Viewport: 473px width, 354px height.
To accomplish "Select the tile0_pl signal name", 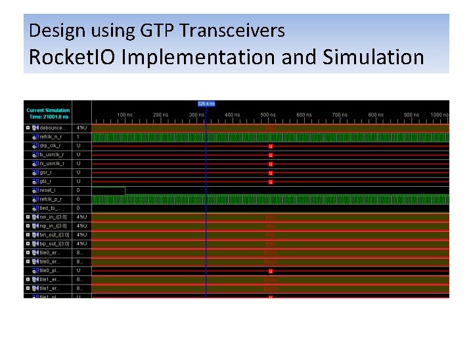I will (x=50, y=271).
